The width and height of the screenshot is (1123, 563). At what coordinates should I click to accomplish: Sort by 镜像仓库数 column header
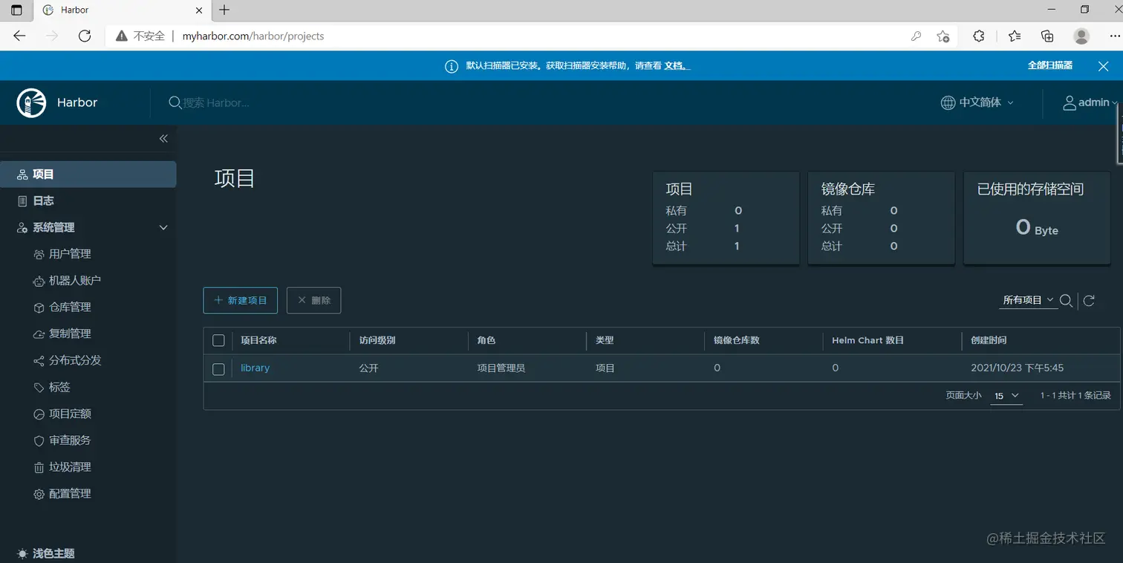click(x=736, y=340)
